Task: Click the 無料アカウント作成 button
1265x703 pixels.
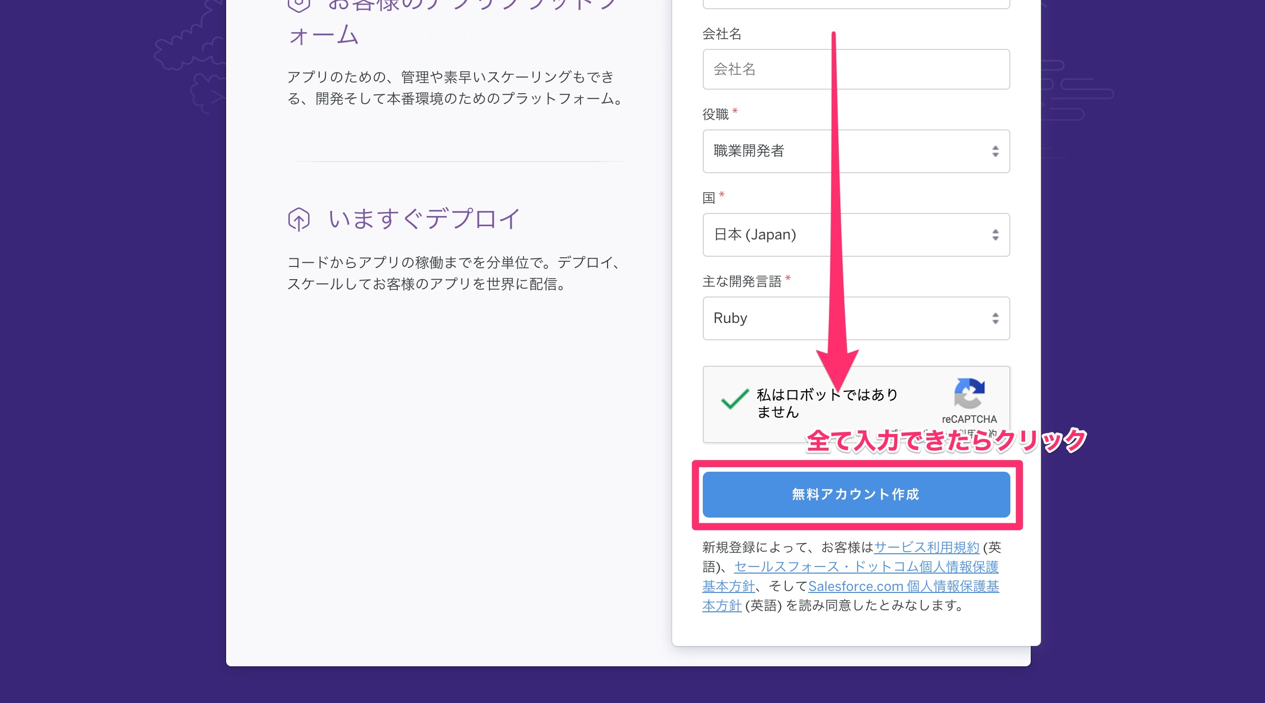Action: pyautogui.click(x=856, y=495)
